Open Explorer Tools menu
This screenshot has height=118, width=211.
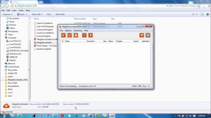point(21,10)
